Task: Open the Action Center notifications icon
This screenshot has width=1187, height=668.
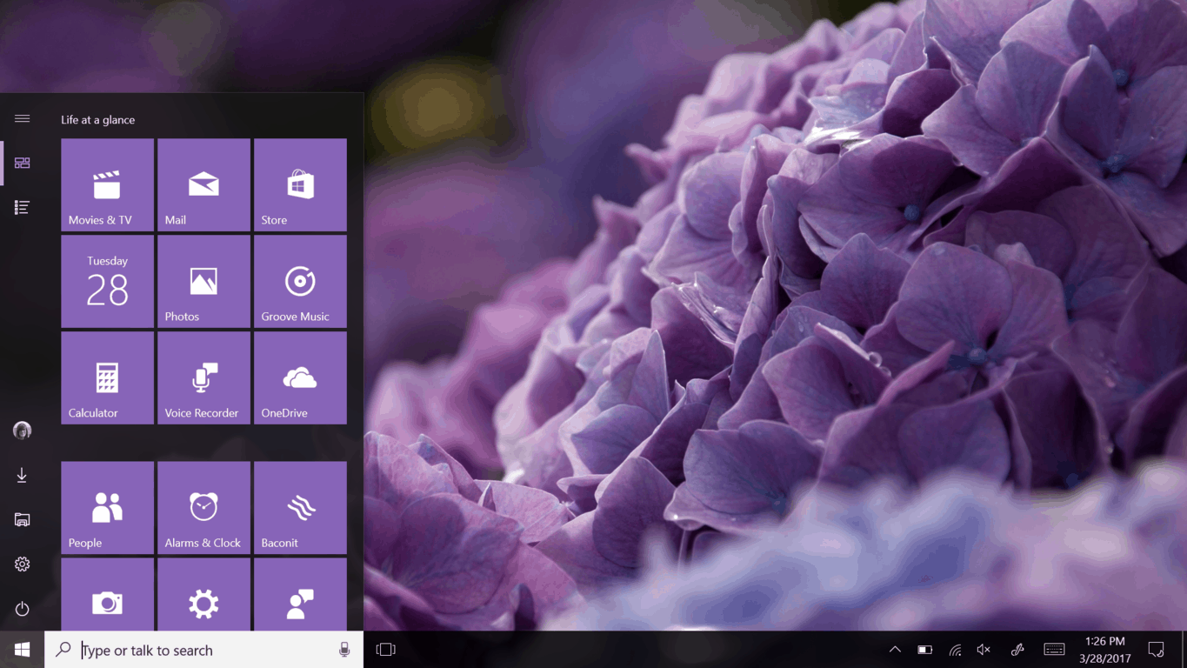Action: click(x=1156, y=650)
